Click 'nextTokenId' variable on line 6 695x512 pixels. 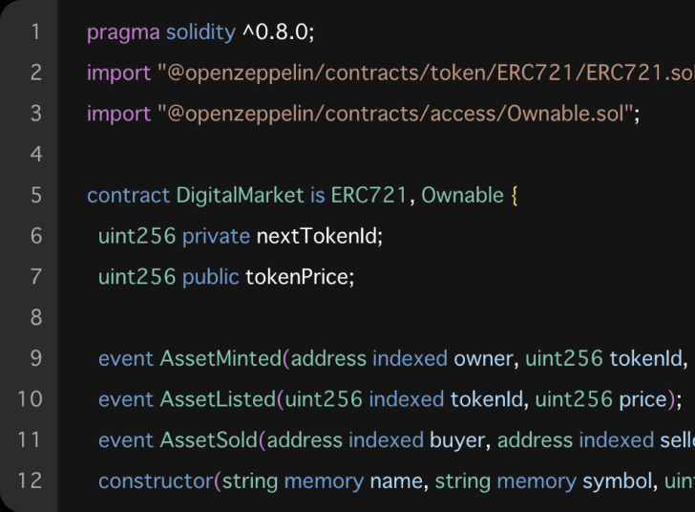pos(317,236)
